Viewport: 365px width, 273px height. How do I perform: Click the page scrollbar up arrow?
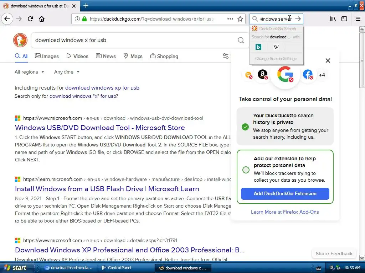point(362,29)
